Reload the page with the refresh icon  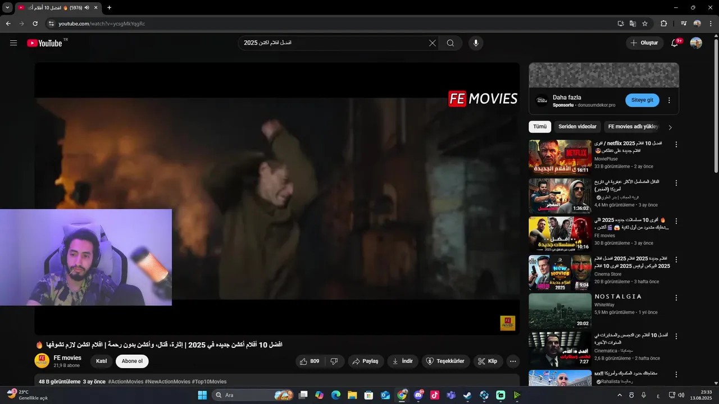pyautogui.click(x=35, y=24)
